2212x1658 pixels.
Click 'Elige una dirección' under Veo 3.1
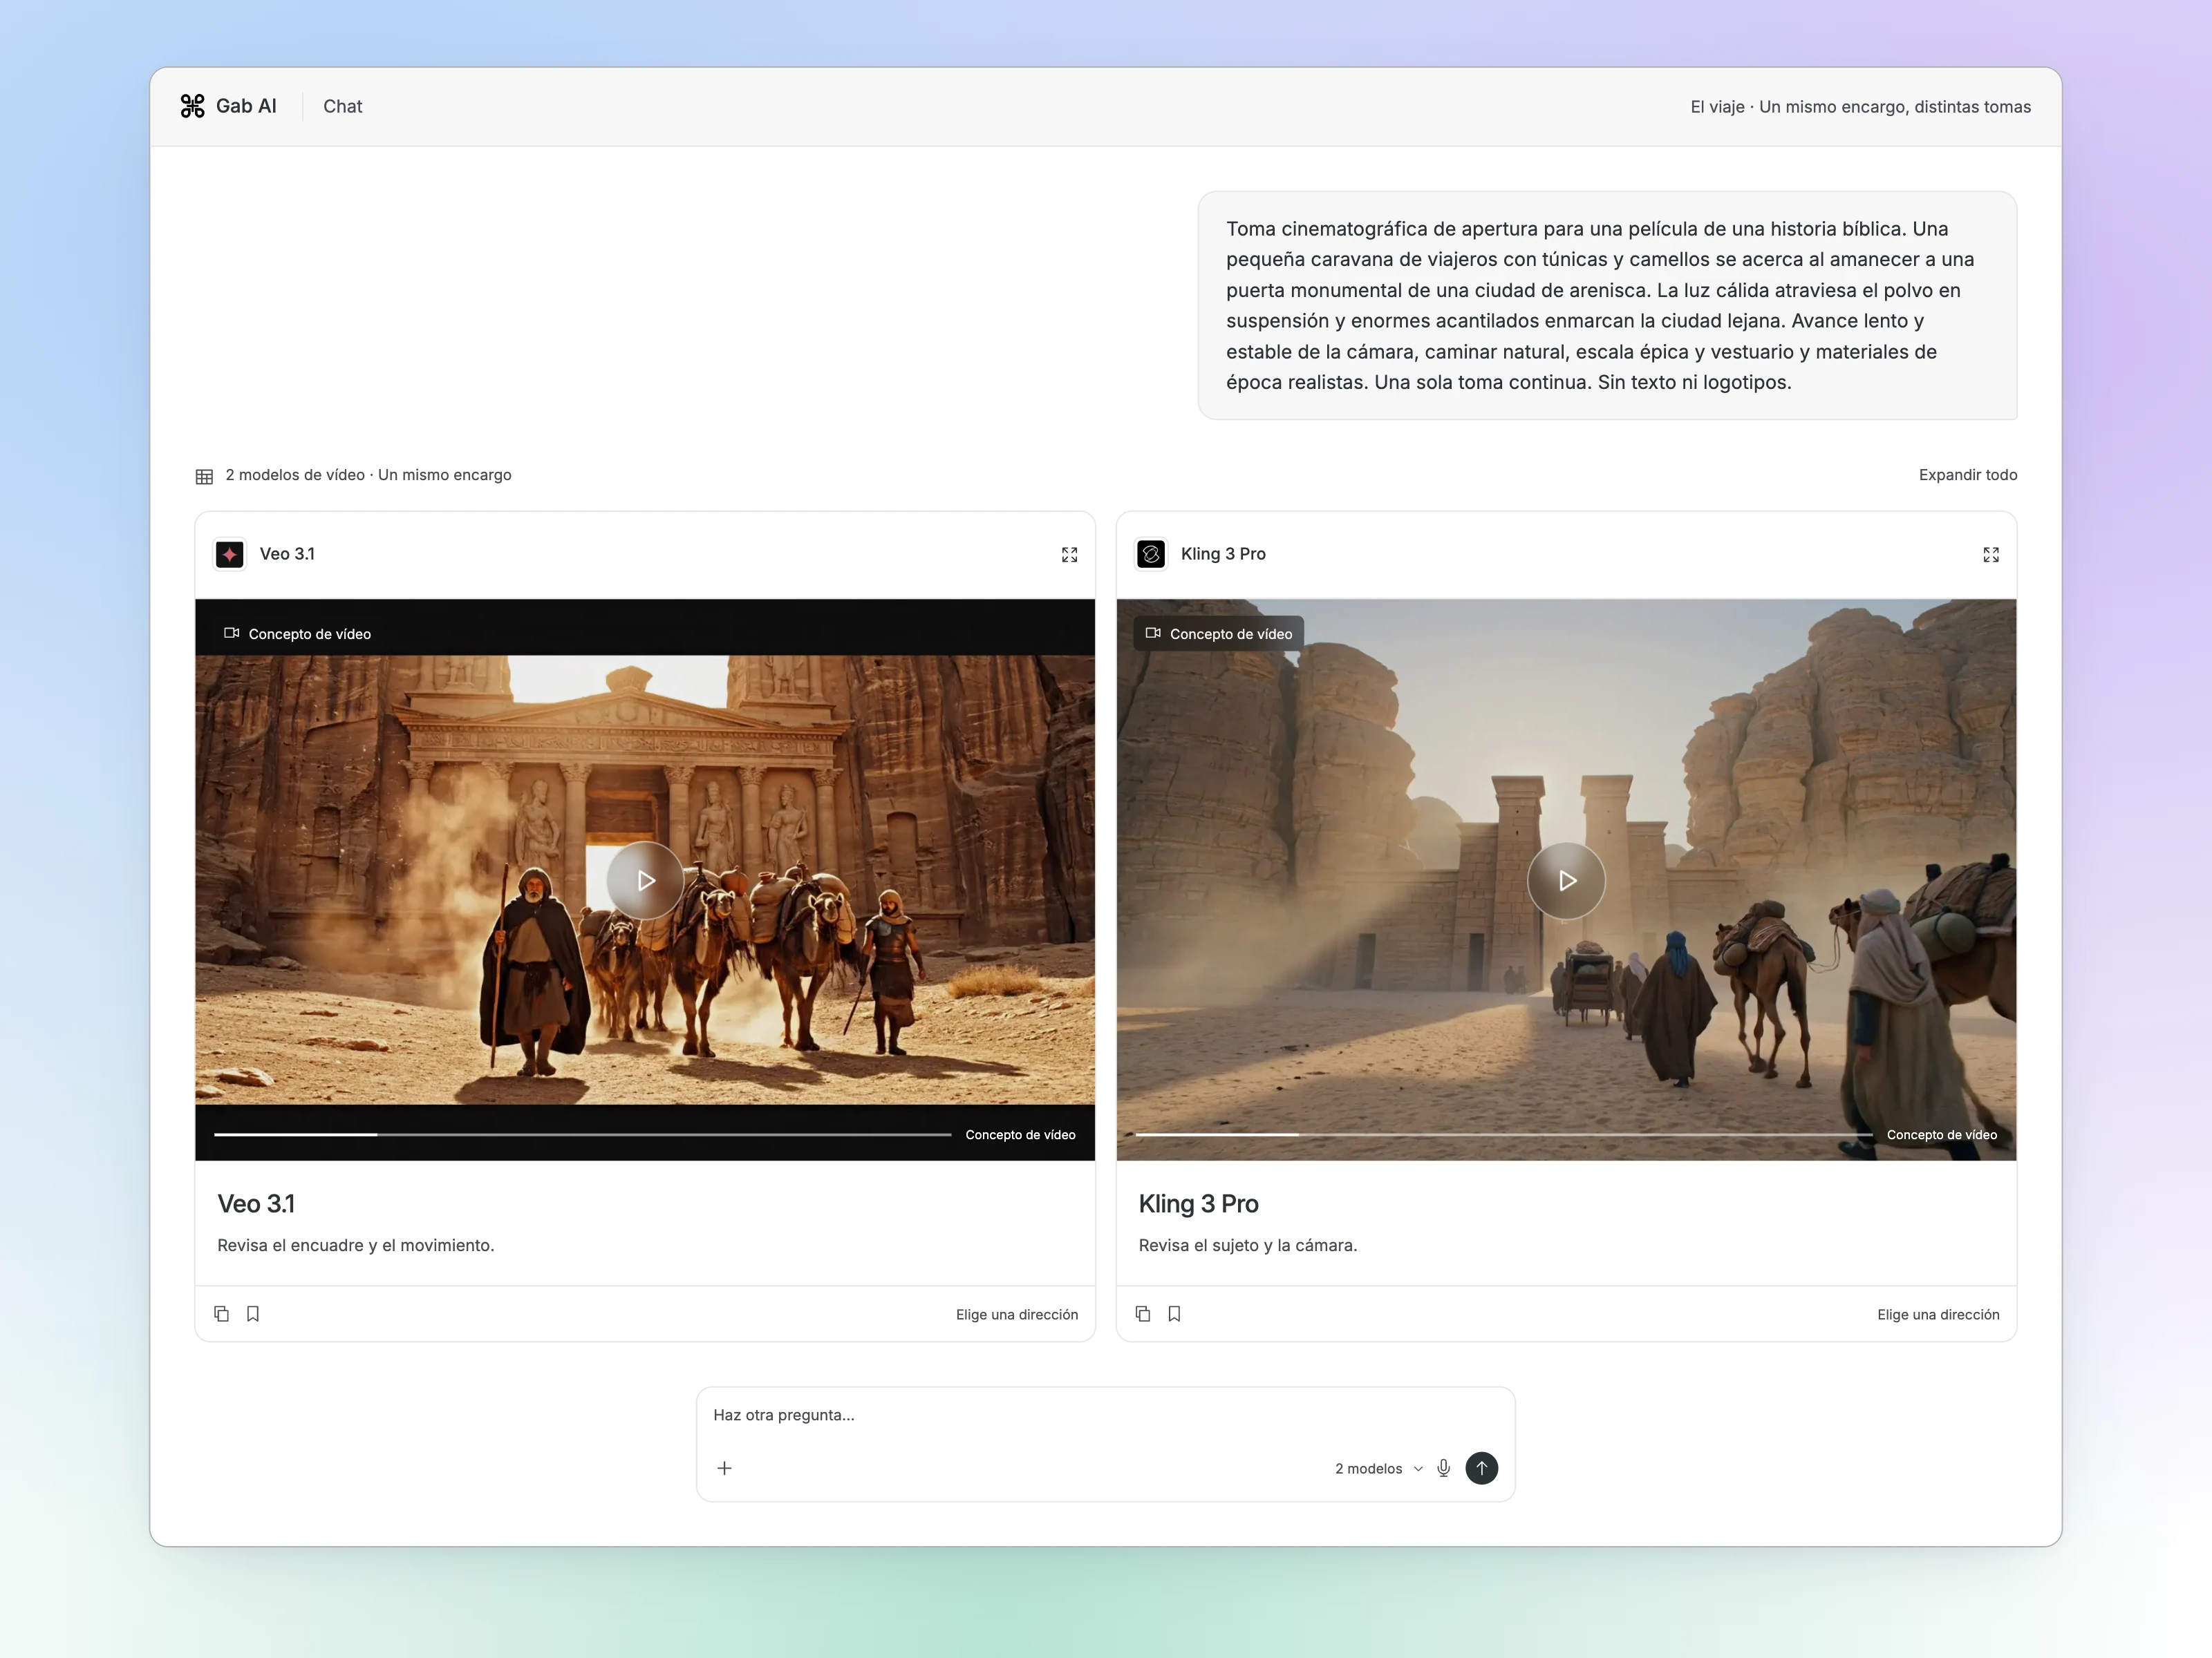coord(1016,1314)
